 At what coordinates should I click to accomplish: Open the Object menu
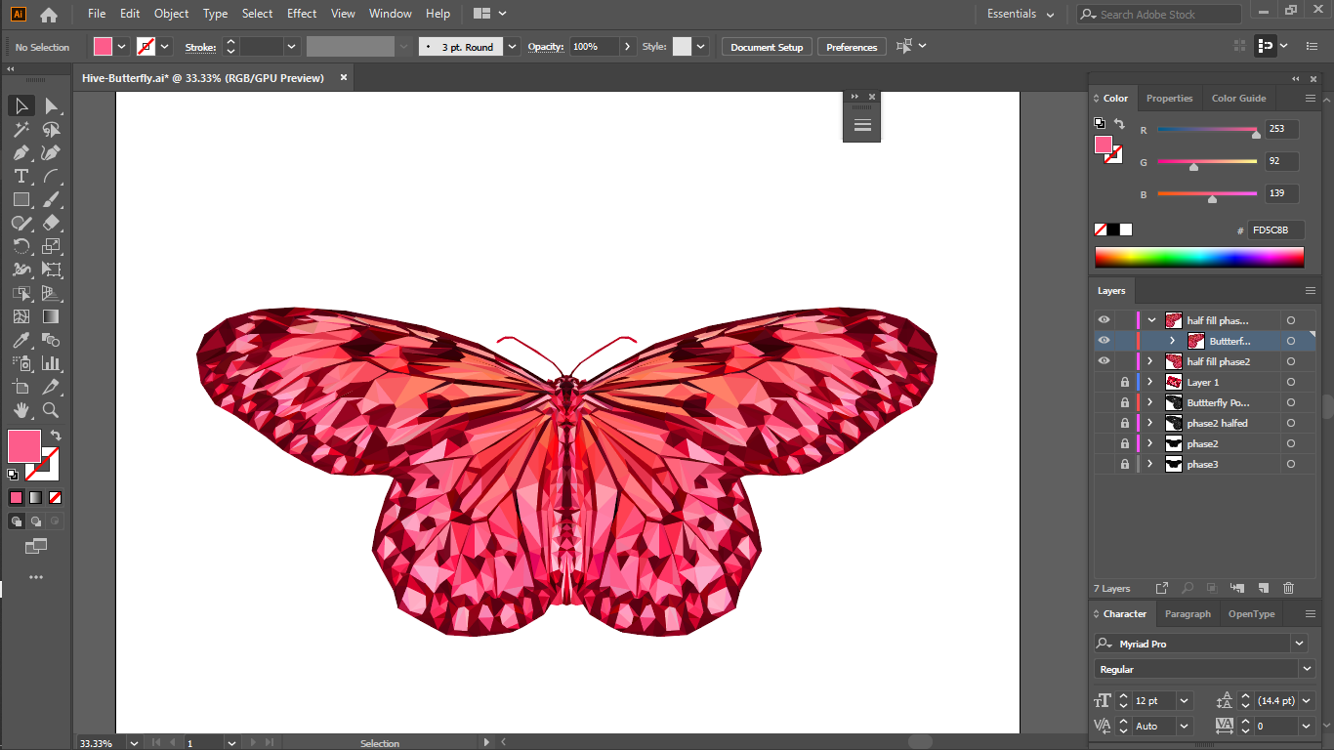[x=172, y=14]
